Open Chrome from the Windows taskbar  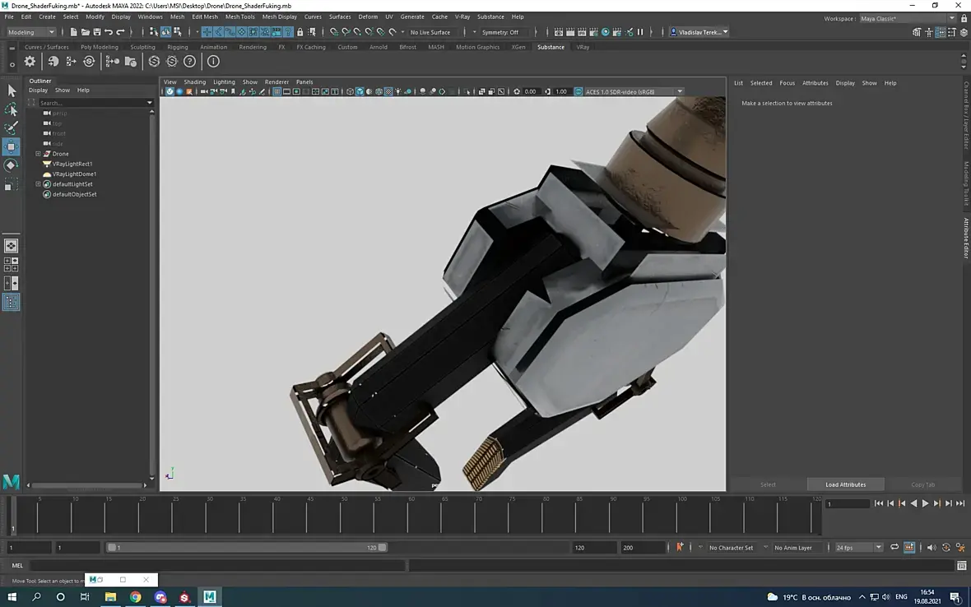(135, 597)
